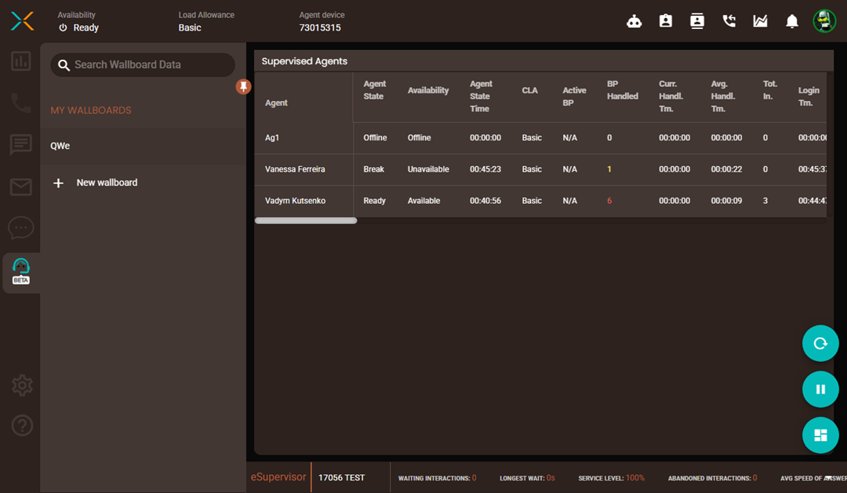Open the Load Allowance Basic selector
The image size is (847, 493).
point(190,27)
